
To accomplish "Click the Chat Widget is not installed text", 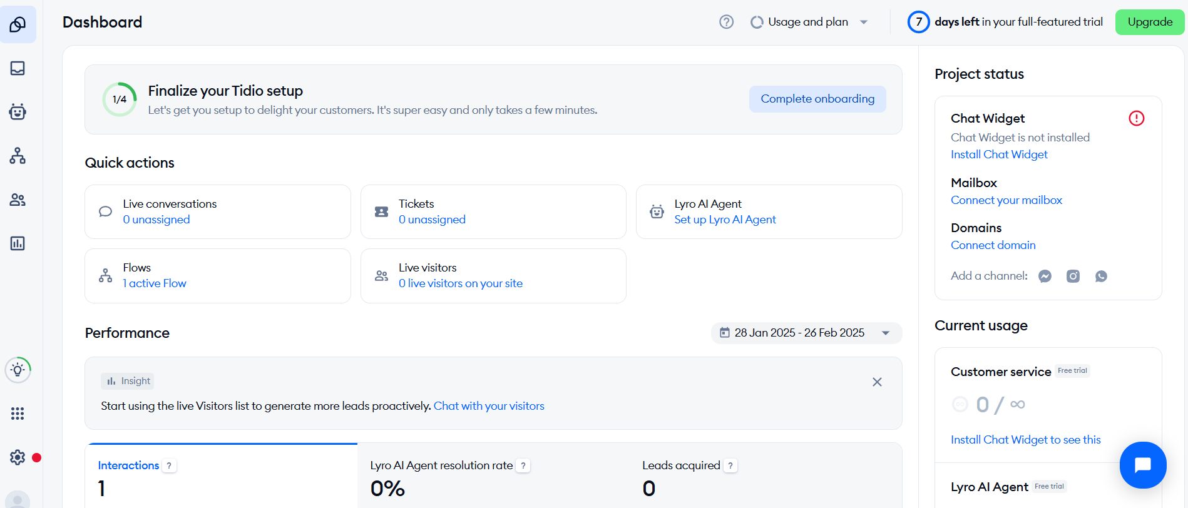I will click(1020, 138).
